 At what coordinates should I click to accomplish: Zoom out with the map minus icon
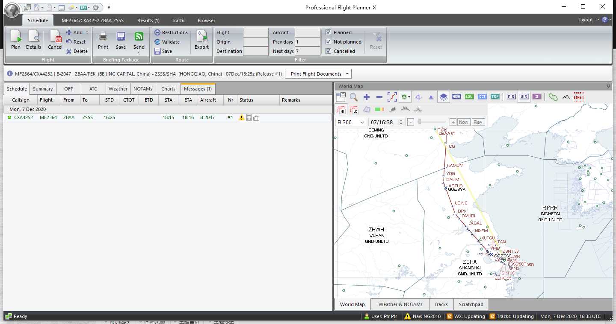point(379,97)
